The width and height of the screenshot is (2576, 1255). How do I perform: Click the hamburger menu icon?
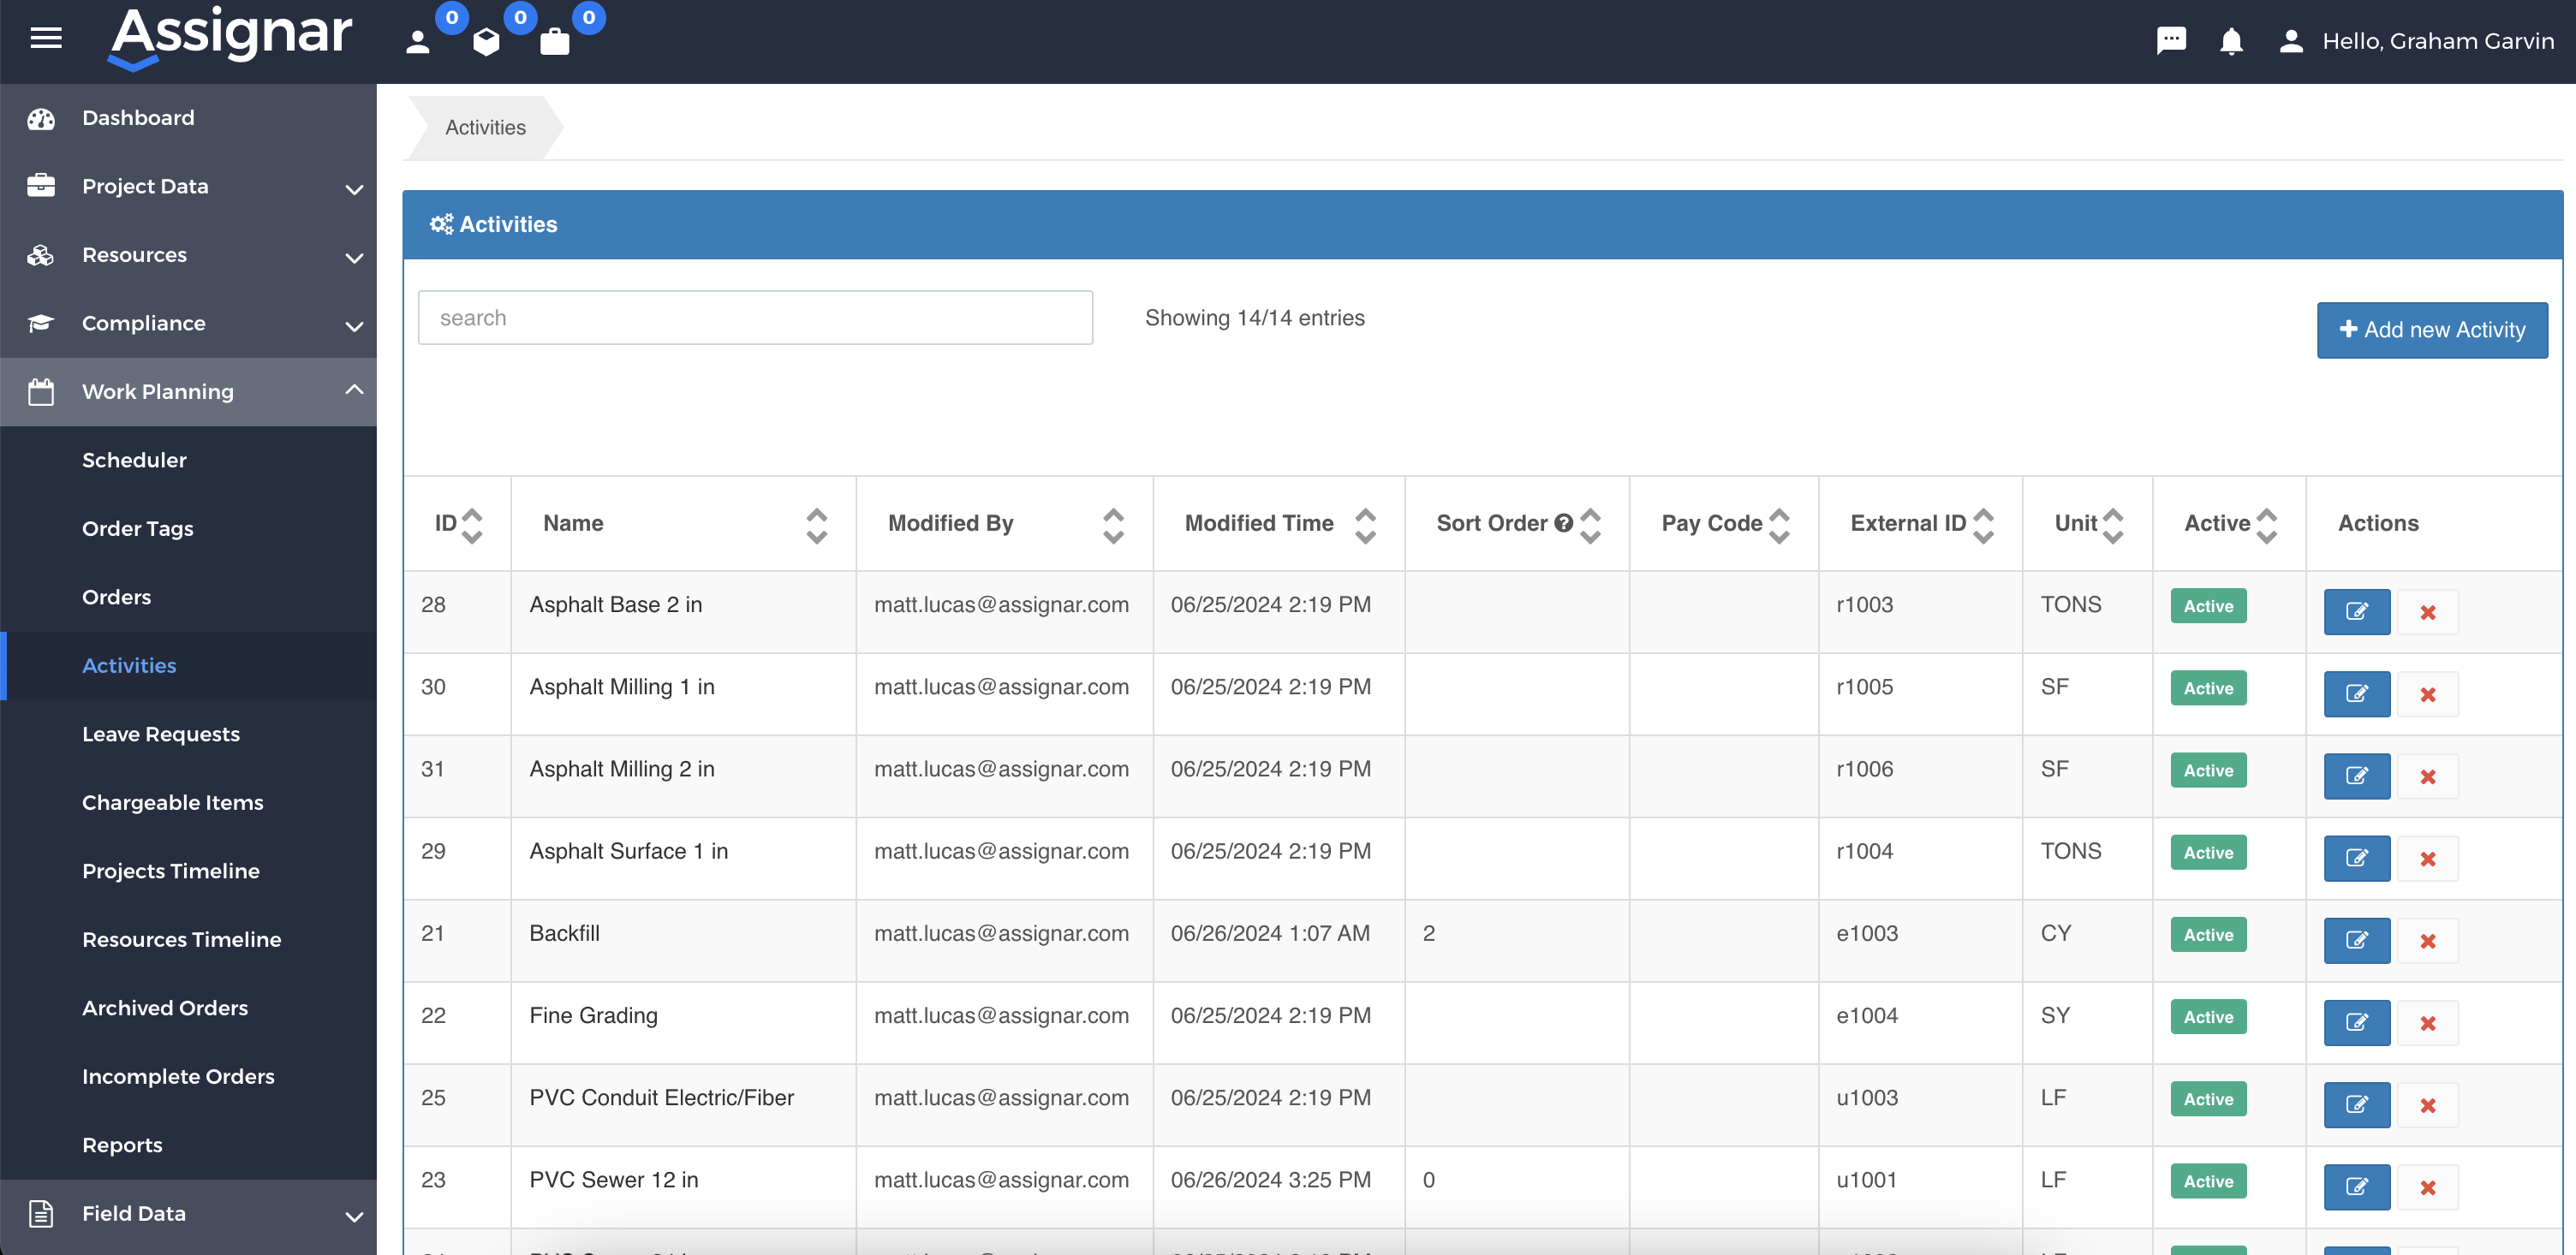pos(45,38)
